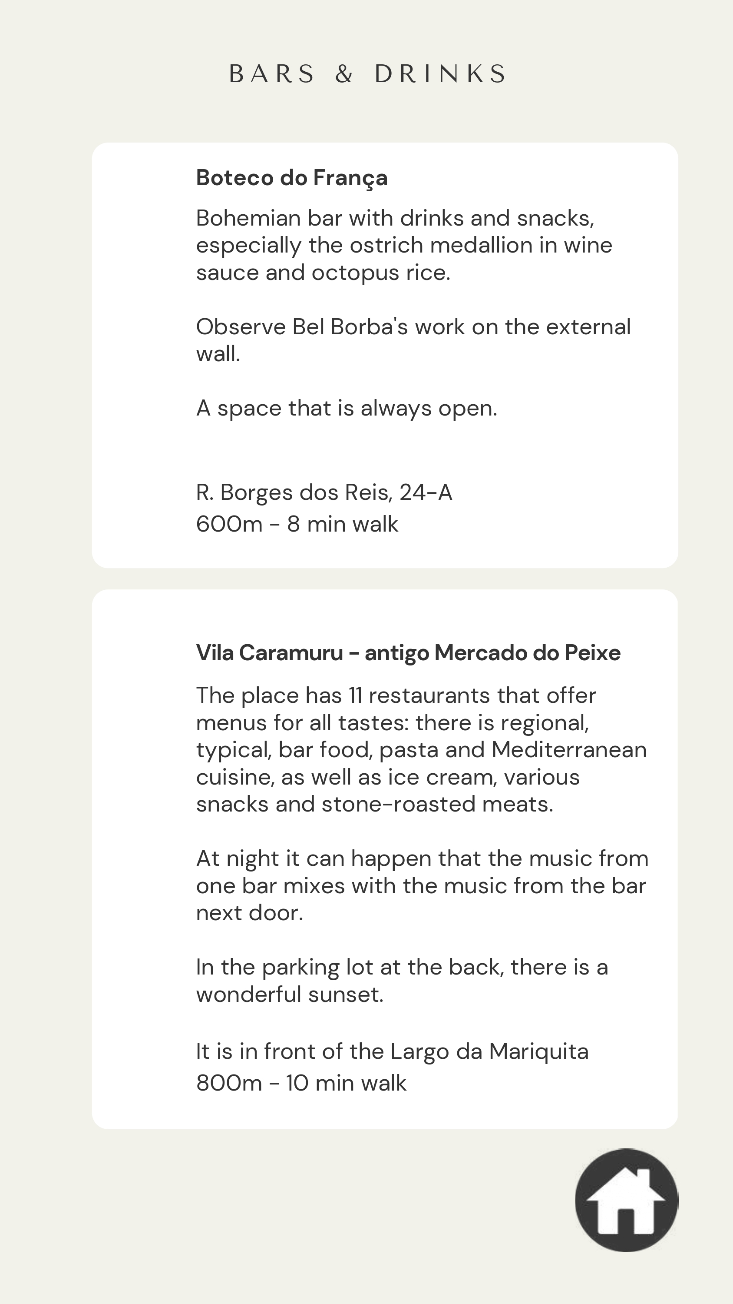The image size is (733, 1304).
Task: Select the "At night it can happen" paragraph
Action: point(421,885)
